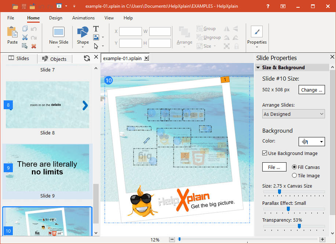Select the Text tool (T icon)
This screenshot has width=336, height=244.
(96, 29)
